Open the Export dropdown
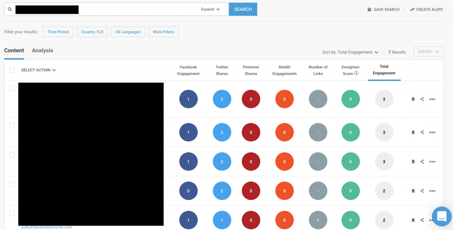Screen dimensions: 453x230 (x=428, y=52)
